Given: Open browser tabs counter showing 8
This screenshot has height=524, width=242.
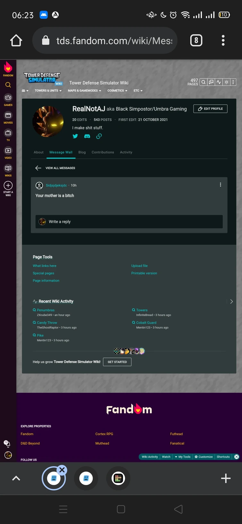Looking at the screenshot, I should click(196, 40).
